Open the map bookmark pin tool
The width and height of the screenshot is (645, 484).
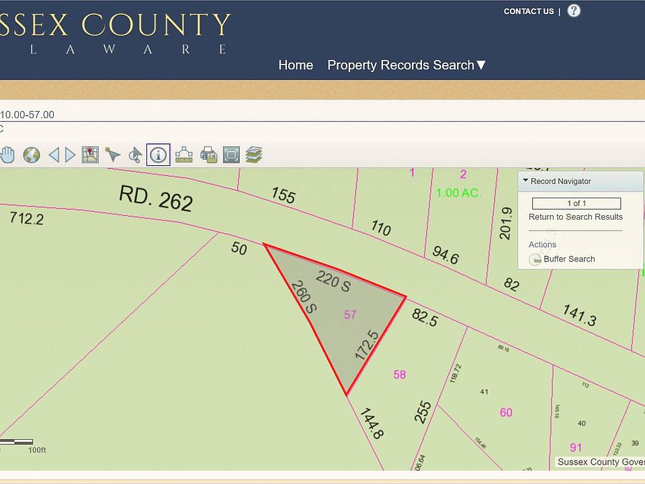(x=90, y=155)
